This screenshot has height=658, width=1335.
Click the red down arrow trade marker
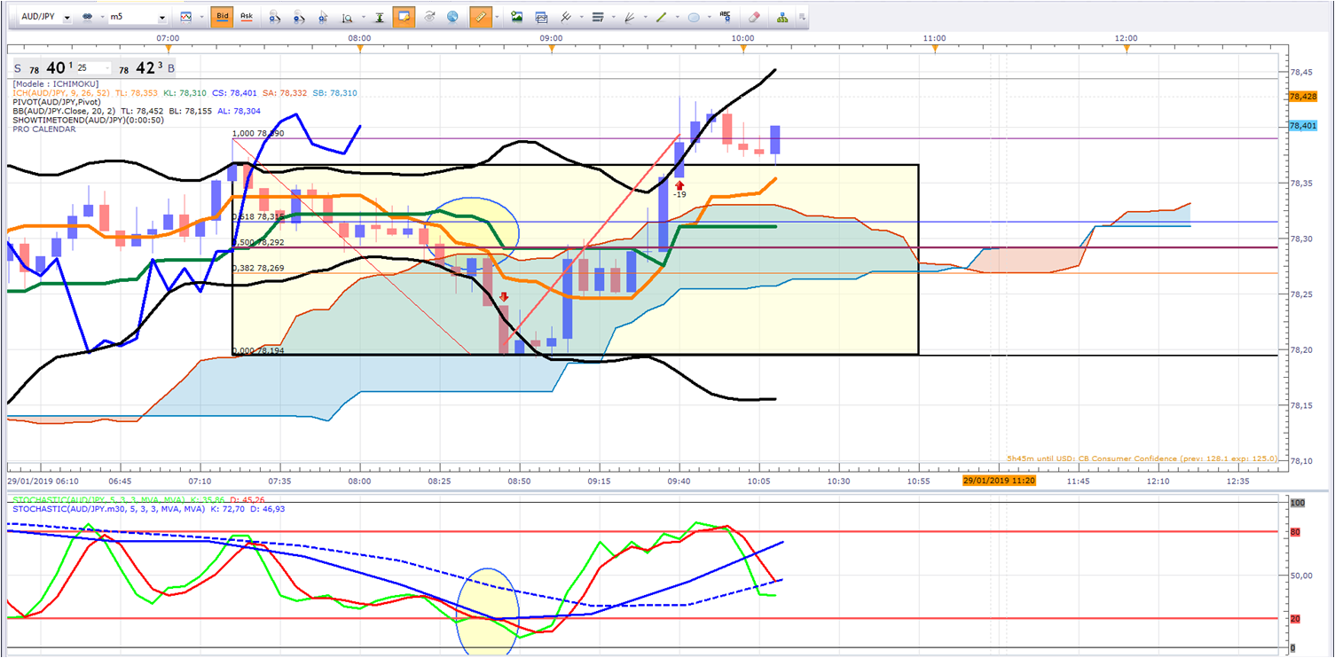point(504,297)
